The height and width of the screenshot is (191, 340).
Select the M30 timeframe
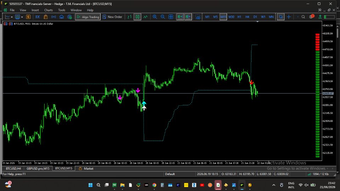pyautogui.click(x=231, y=17)
